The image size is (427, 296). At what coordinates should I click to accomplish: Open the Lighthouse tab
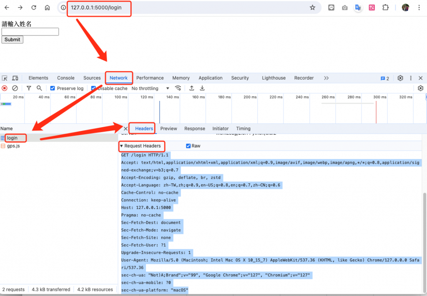click(274, 78)
